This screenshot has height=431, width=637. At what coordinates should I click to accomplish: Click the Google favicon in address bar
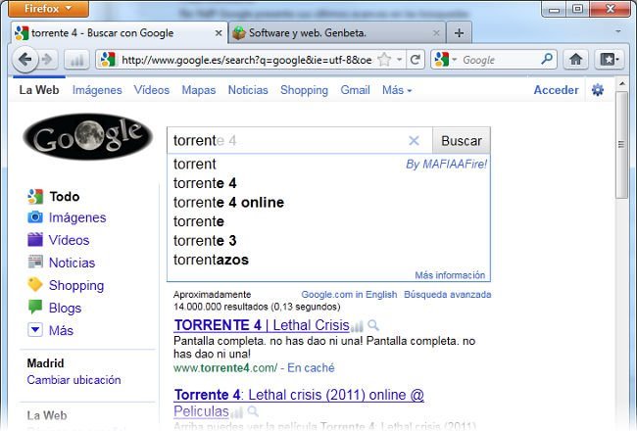coord(108,60)
